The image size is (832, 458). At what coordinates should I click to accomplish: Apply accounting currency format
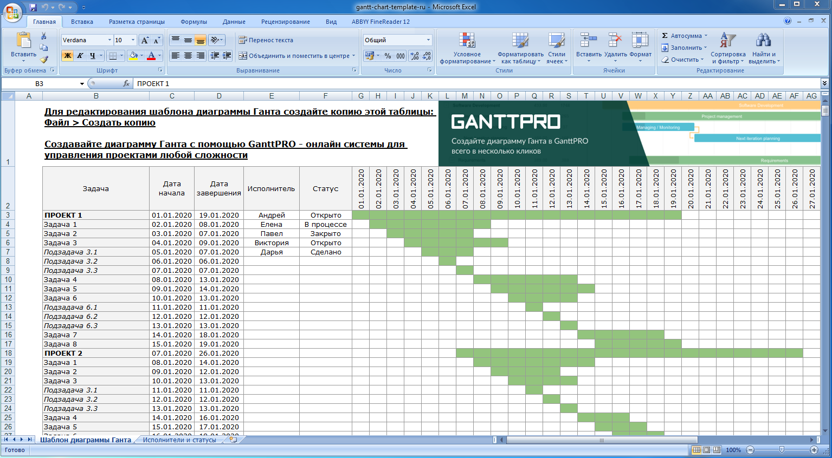point(370,55)
